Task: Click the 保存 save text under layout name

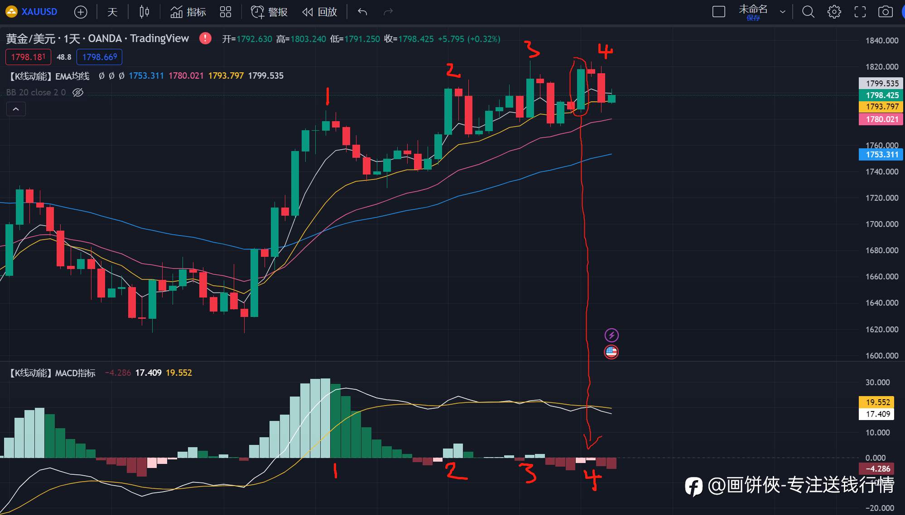Action: [753, 18]
